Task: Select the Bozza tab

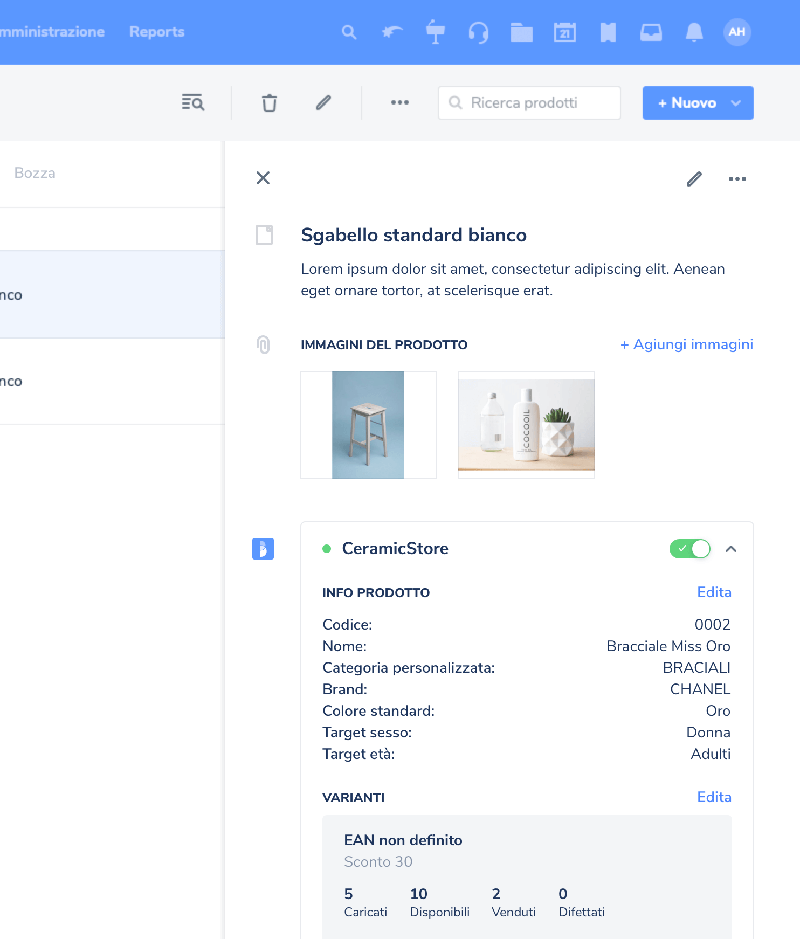Action: click(35, 173)
